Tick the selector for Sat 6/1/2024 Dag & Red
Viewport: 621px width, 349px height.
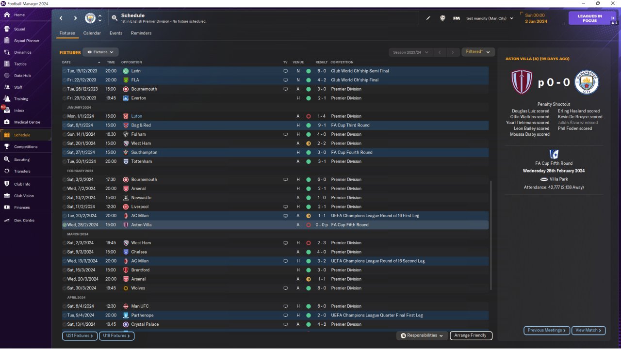65,125
